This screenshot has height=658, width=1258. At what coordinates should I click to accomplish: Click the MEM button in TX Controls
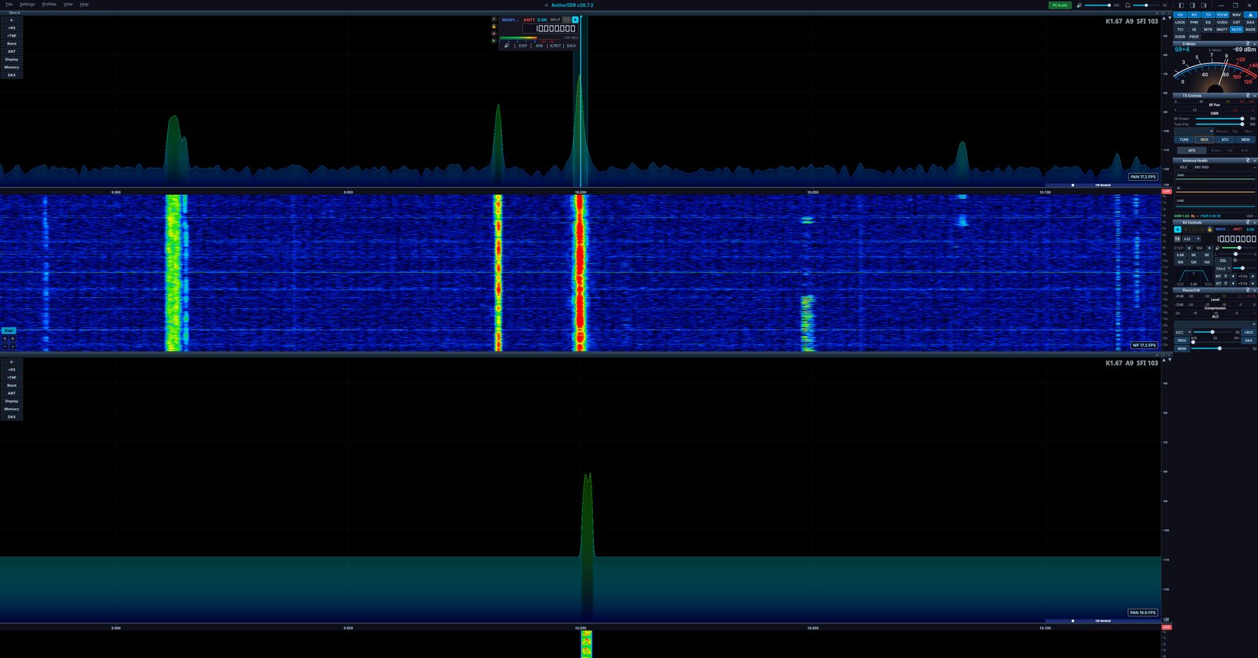click(1245, 140)
